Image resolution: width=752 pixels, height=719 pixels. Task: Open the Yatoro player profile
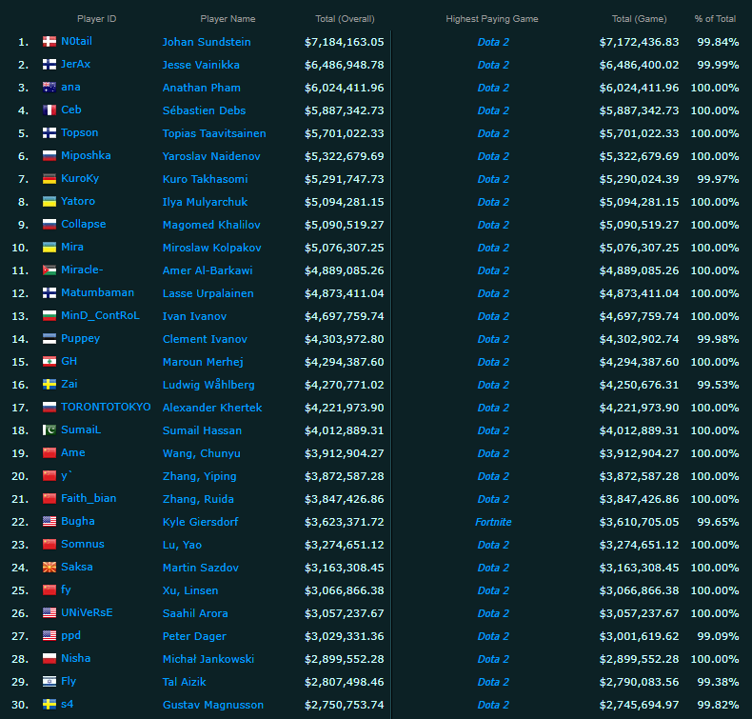coord(78,202)
